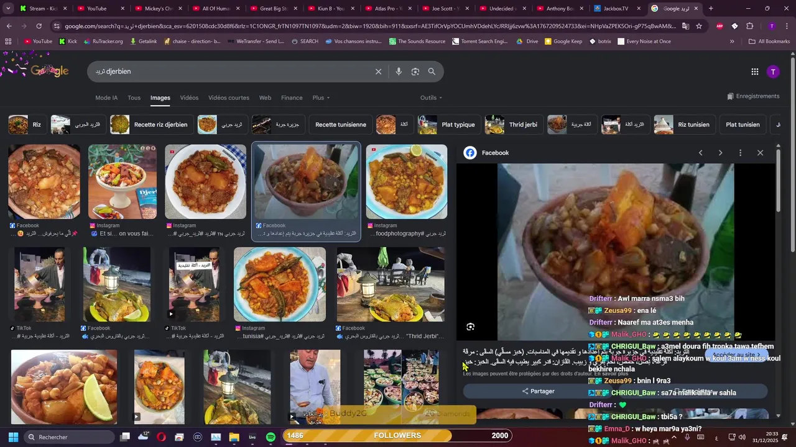
Task: Select the Thrid jerbi chip
Action: coord(513,125)
